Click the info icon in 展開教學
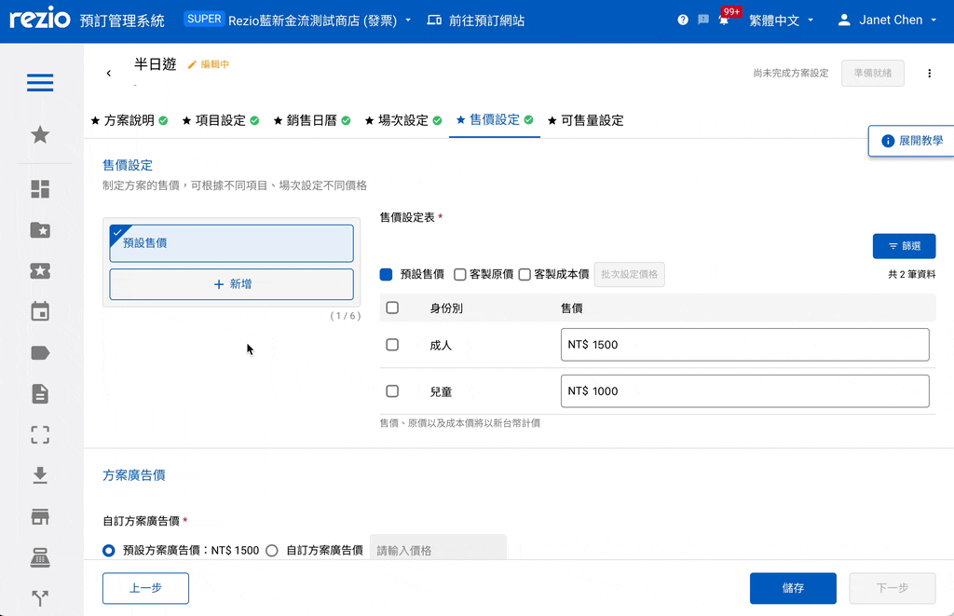This screenshot has width=954, height=616. coord(888,142)
